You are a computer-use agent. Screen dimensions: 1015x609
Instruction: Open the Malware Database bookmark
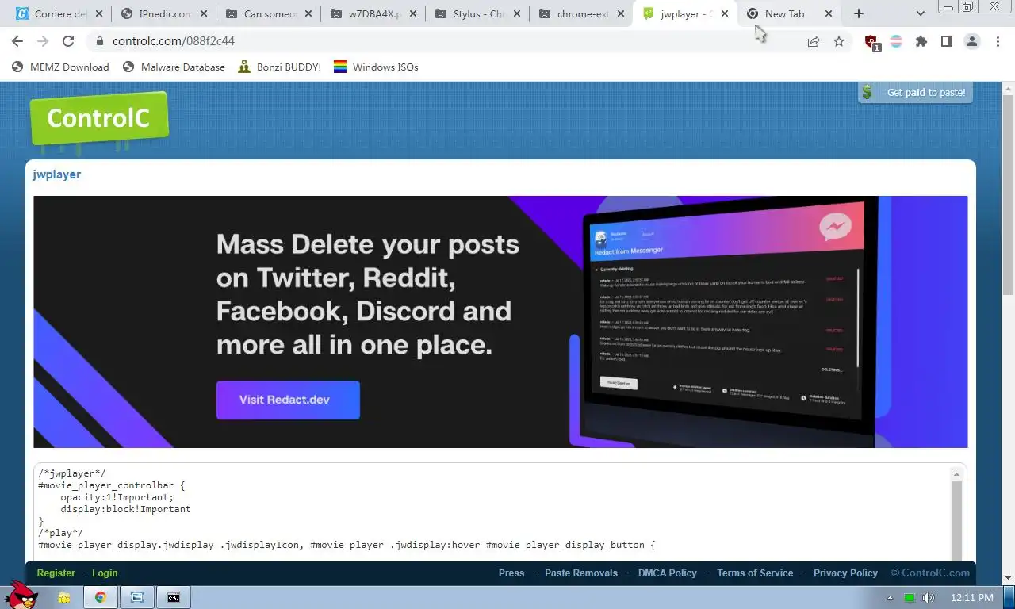point(174,67)
